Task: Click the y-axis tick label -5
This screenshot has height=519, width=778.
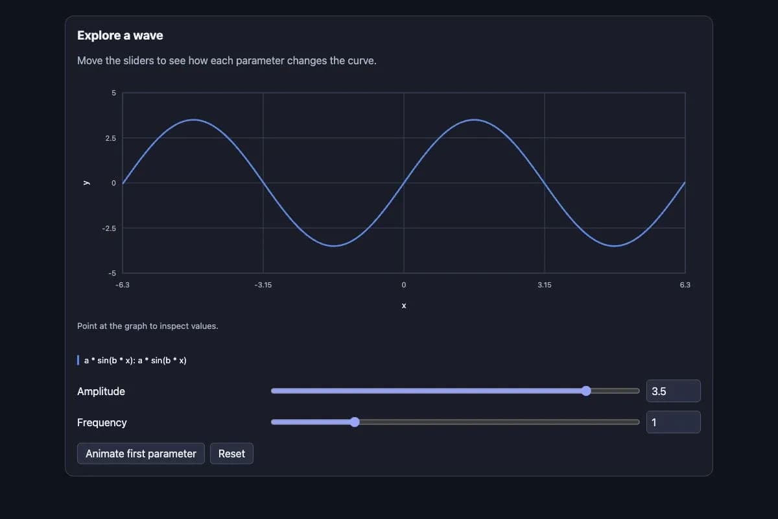Action: (112, 273)
